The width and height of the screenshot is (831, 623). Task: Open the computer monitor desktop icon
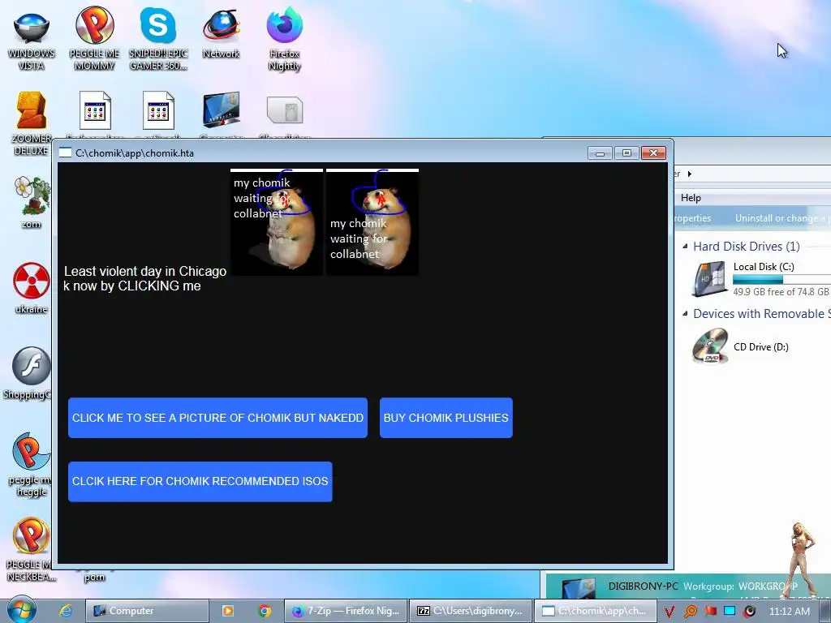tap(221, 110)
